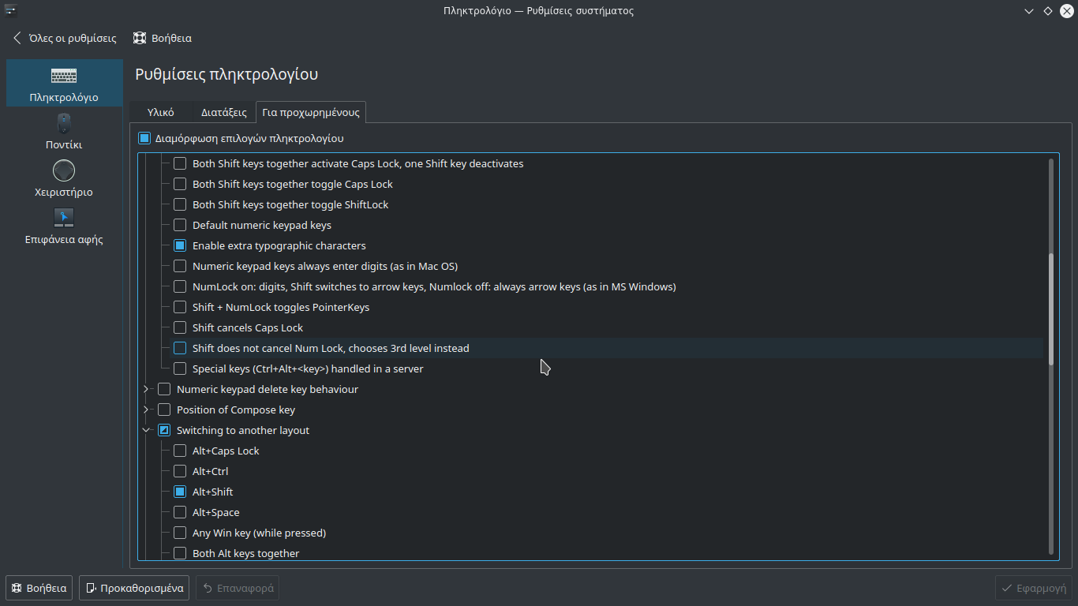Check Both Alt keys together
Image resolution: width=1078 pixels, height=606 pixels.
180,553
